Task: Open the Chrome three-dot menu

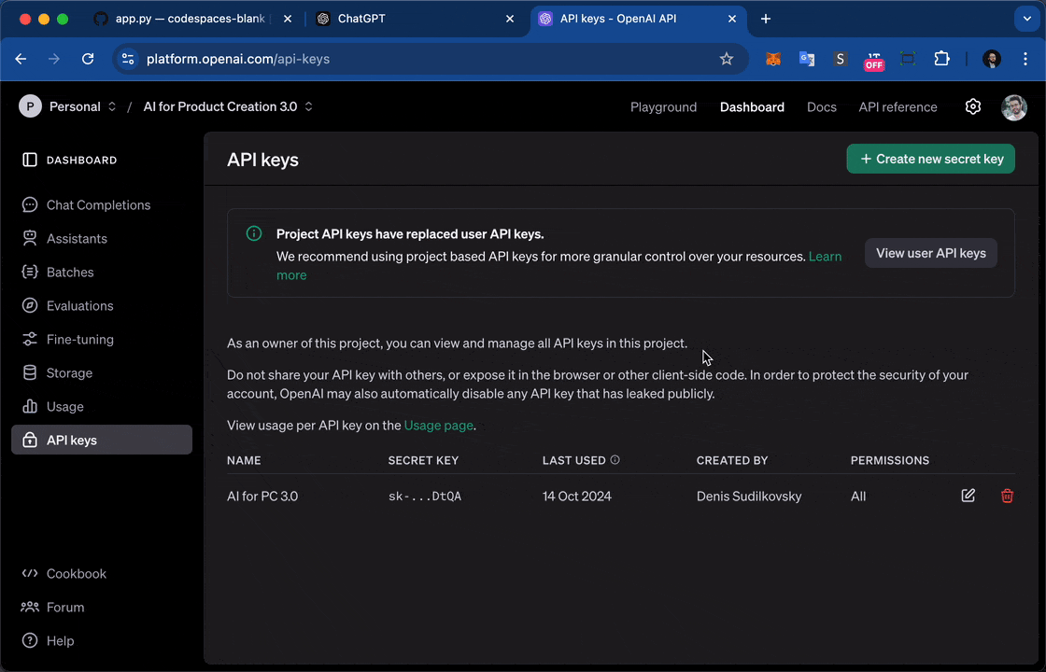Action: click(1025, 59)
